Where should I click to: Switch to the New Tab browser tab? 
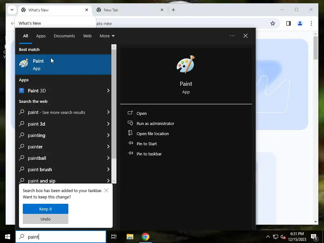pyautogui.click(x=131, y=10)
